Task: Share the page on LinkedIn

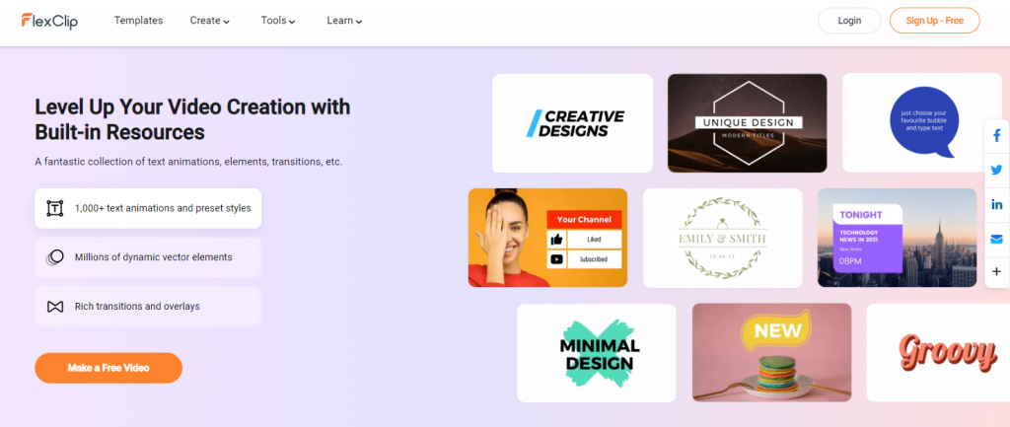Action: coord(996,205)
